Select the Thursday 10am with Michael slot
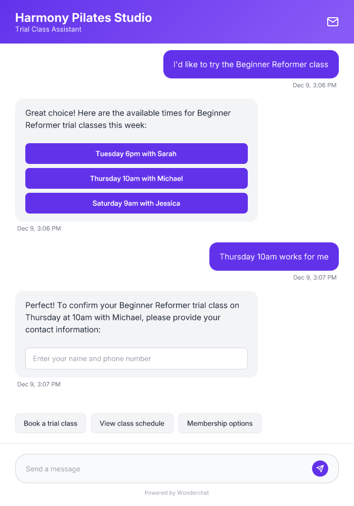 click(x=136, y=178)
